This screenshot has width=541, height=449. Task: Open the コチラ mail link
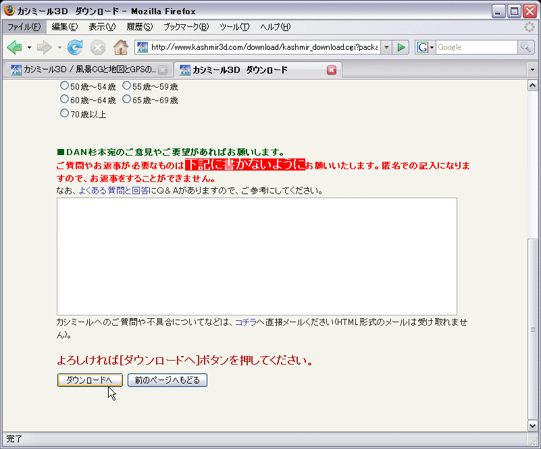pyautogui.click(x=246, y=322)
